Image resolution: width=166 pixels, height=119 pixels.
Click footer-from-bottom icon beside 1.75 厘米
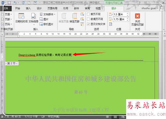[111, 19]
